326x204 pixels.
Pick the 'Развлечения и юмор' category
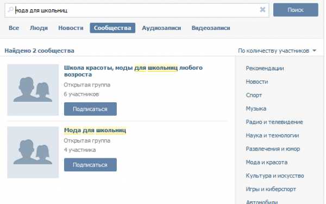(x=273, y=149)
